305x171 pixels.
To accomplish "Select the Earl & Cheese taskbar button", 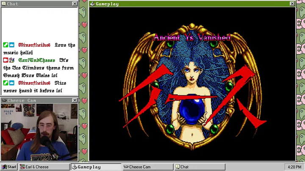I will tap(44, 167).
